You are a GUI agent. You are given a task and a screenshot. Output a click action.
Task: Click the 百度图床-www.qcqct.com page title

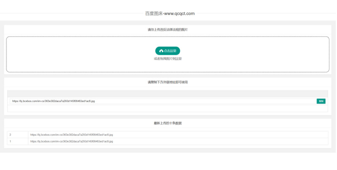pos(170,13)
